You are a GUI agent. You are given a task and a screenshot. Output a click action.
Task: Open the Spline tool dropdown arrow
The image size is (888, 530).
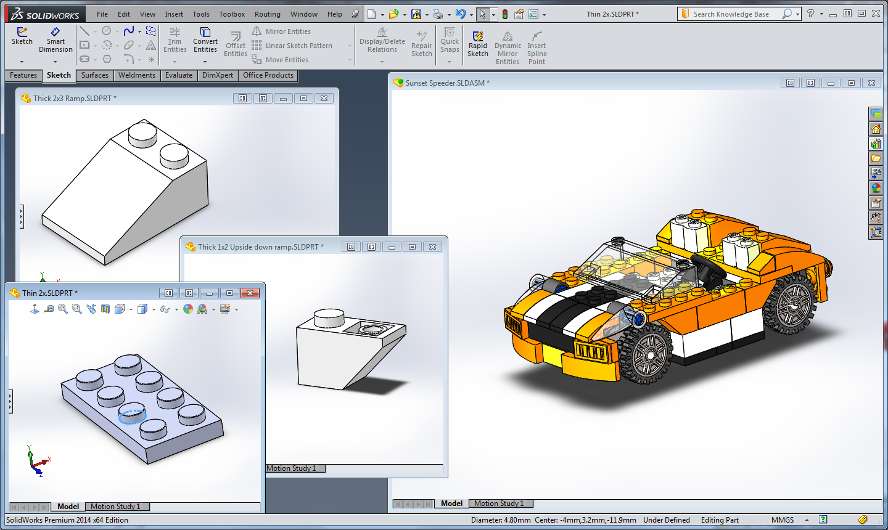click(x=139, y=31)
